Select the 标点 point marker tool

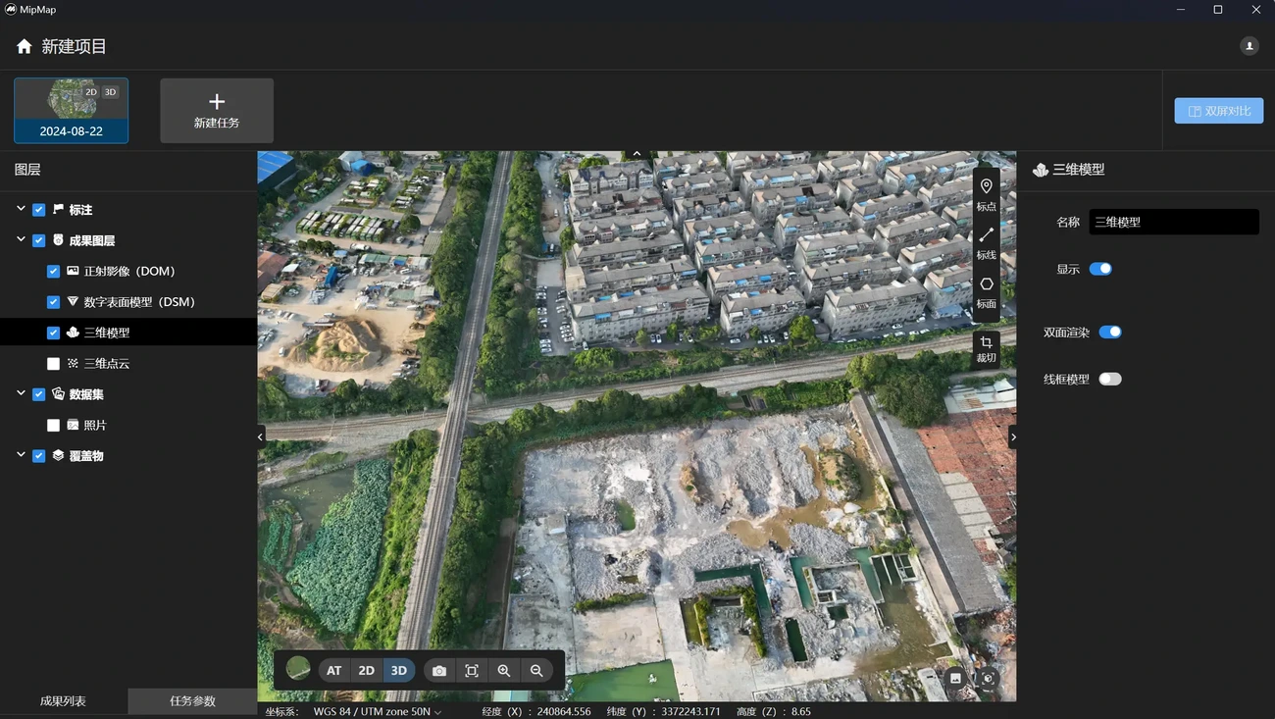click(986, 192)
